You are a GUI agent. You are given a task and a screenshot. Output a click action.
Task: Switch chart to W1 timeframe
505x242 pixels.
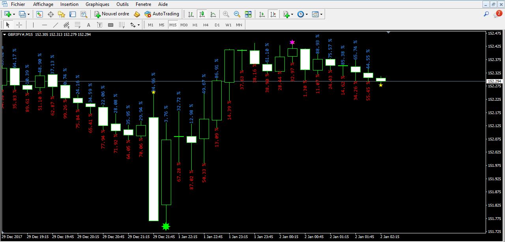(x=228, y=25)
